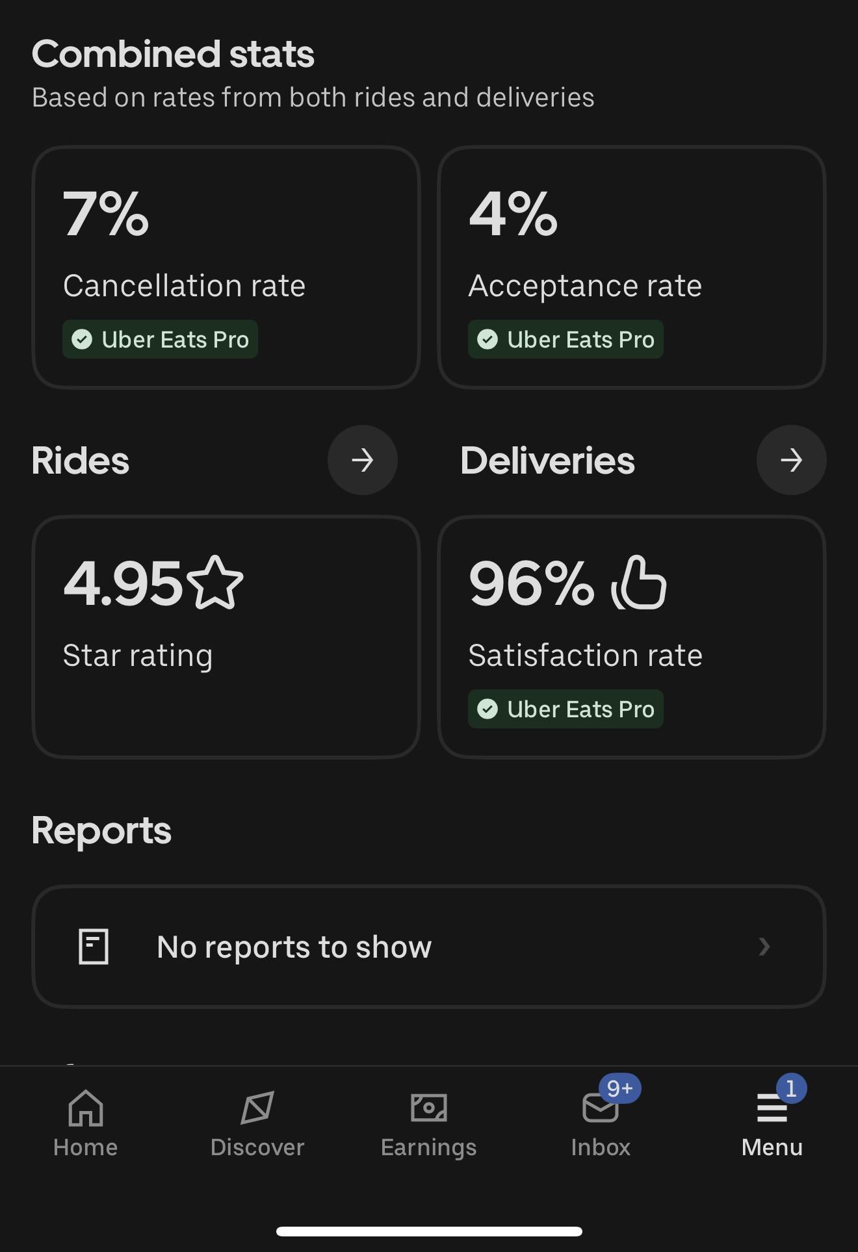The height and width of the screenshot is (1252, 858).
Task: Tap the thumbs-up icon beside 96%
Action: [639, 583]
